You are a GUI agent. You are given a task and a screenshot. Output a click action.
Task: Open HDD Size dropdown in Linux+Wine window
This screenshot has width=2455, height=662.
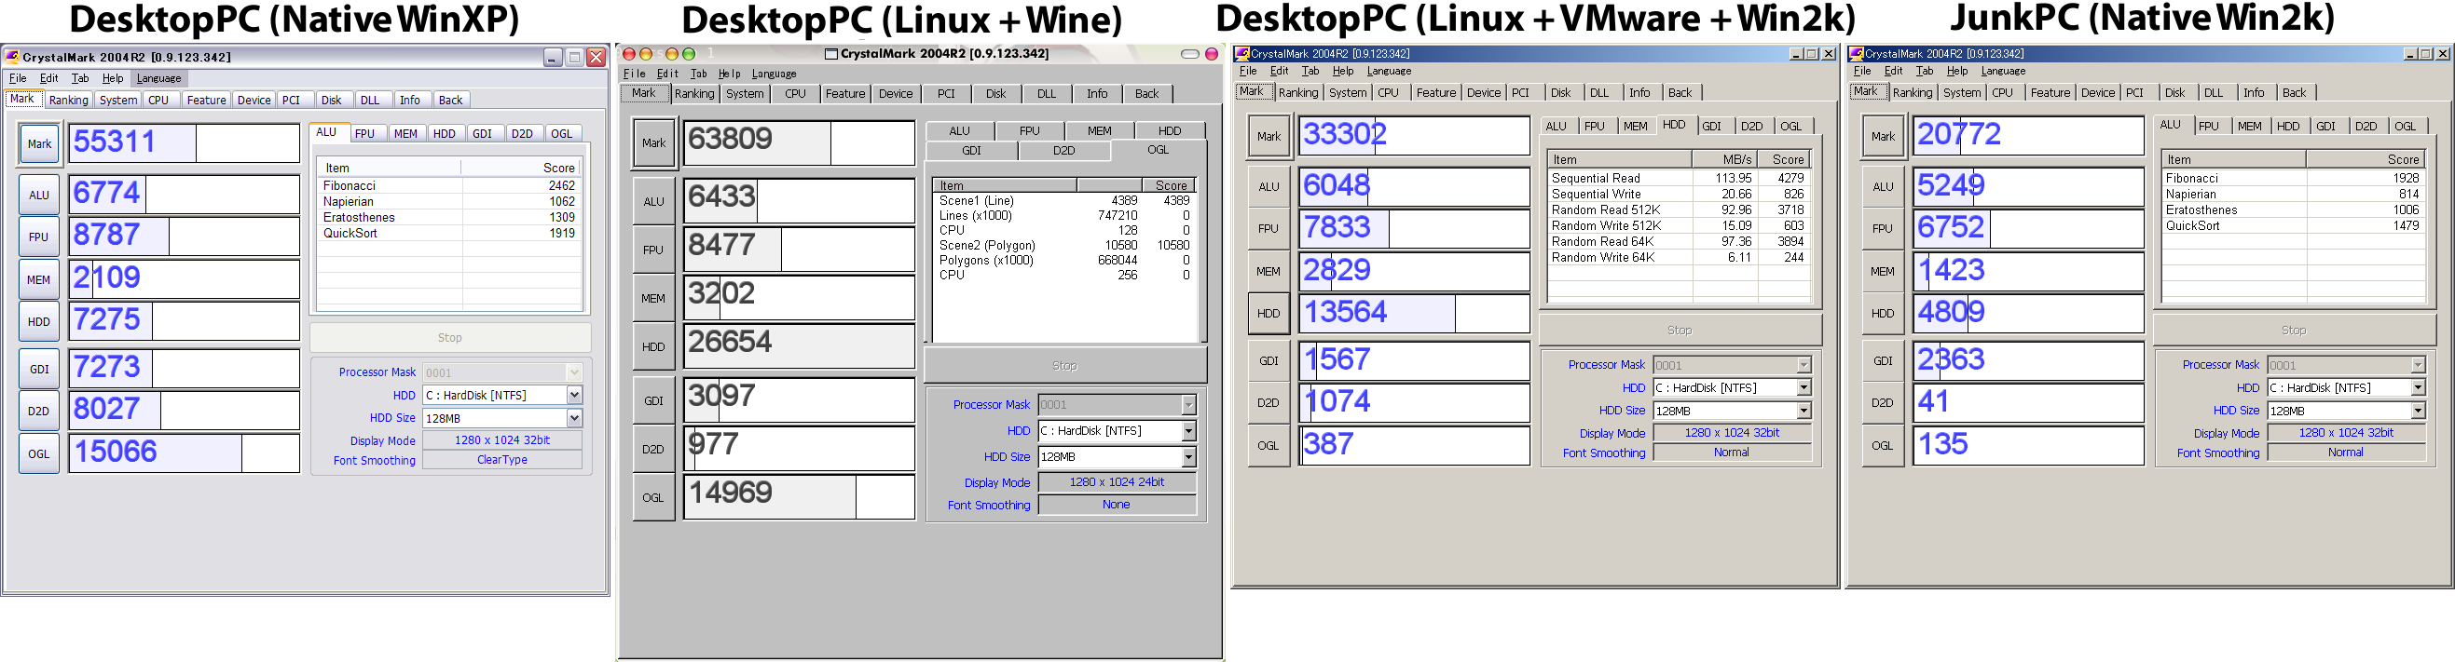click(x=1188, y=457)
